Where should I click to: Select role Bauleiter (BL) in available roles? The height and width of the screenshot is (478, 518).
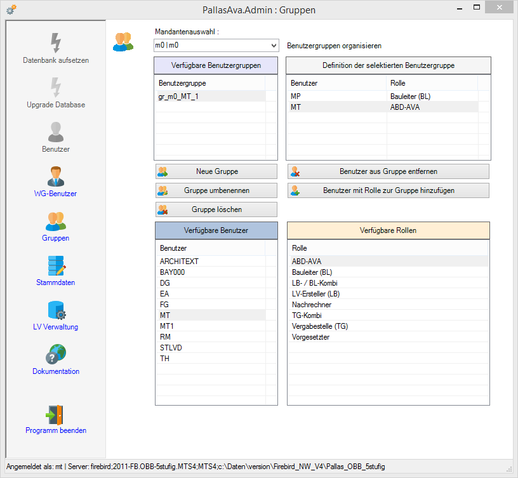point(388,272)
